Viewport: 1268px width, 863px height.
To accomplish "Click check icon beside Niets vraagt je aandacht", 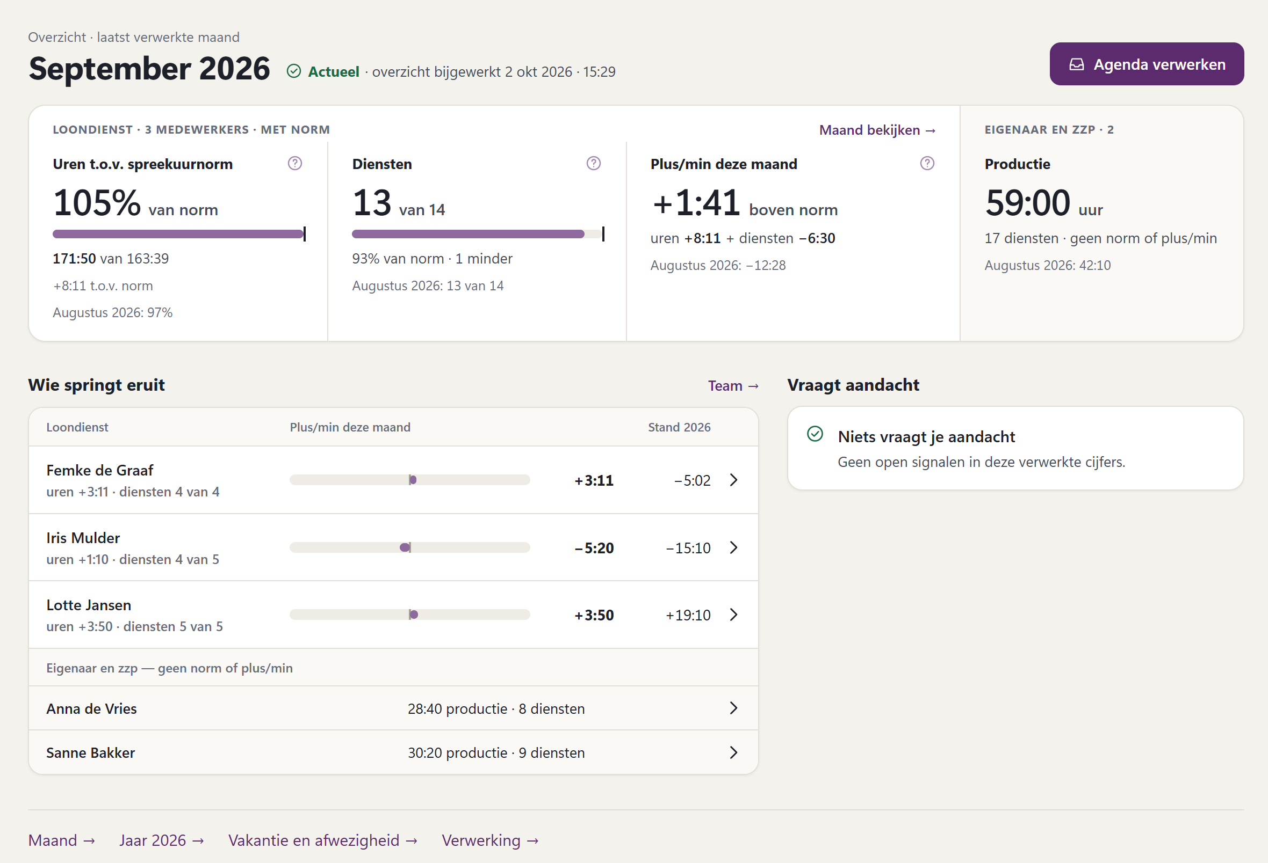I will tap(815, 434).
